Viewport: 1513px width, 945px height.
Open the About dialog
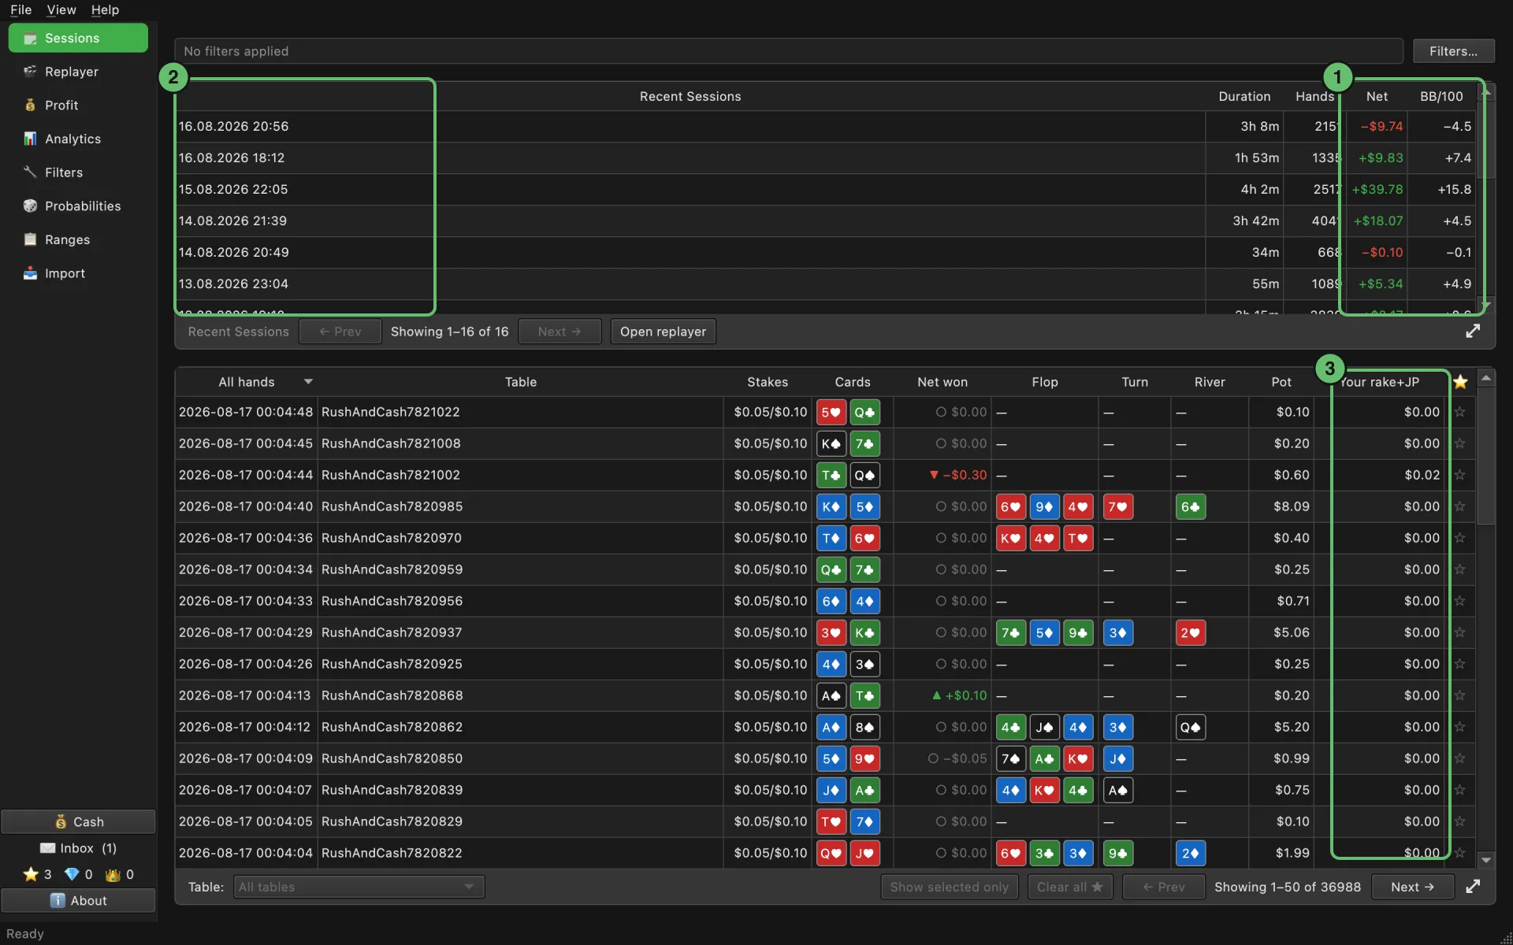[78, 901]
